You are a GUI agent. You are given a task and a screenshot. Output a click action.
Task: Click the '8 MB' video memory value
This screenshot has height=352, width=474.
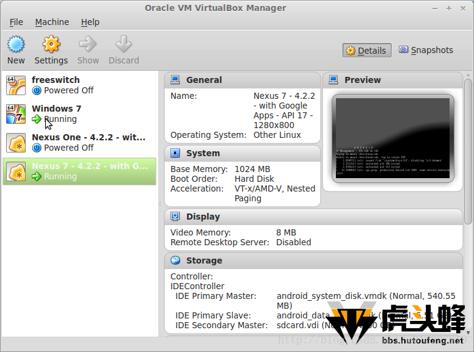[x=286, y=232]
